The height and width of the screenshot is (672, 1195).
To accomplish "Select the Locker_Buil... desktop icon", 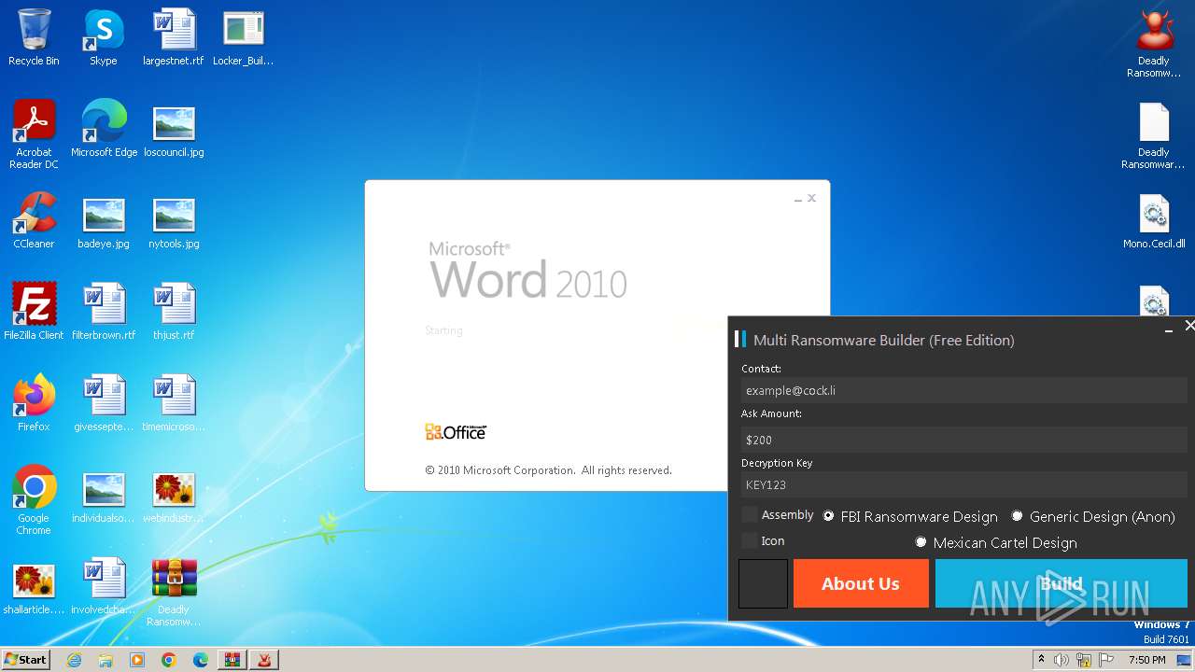I will (244, 37).
